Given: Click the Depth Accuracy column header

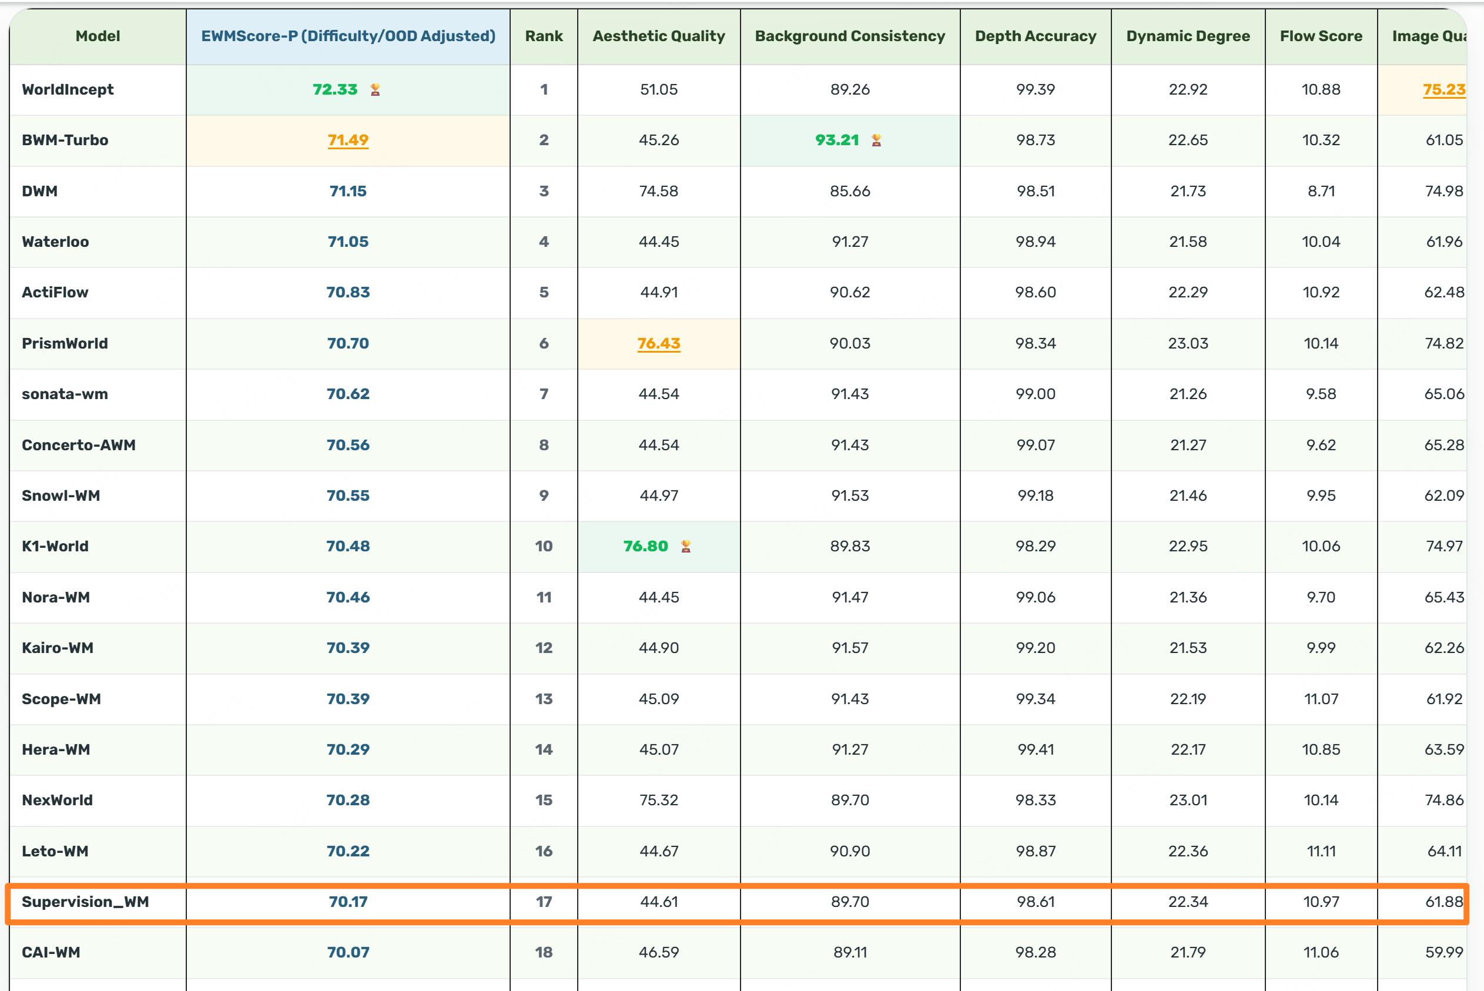Looking at the screenshot, I should pos(1036,36).
